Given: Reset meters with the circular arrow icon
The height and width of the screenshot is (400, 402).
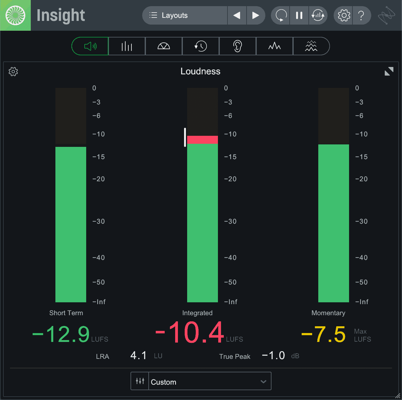Looking at the screenshot, I should coord(280,15).
